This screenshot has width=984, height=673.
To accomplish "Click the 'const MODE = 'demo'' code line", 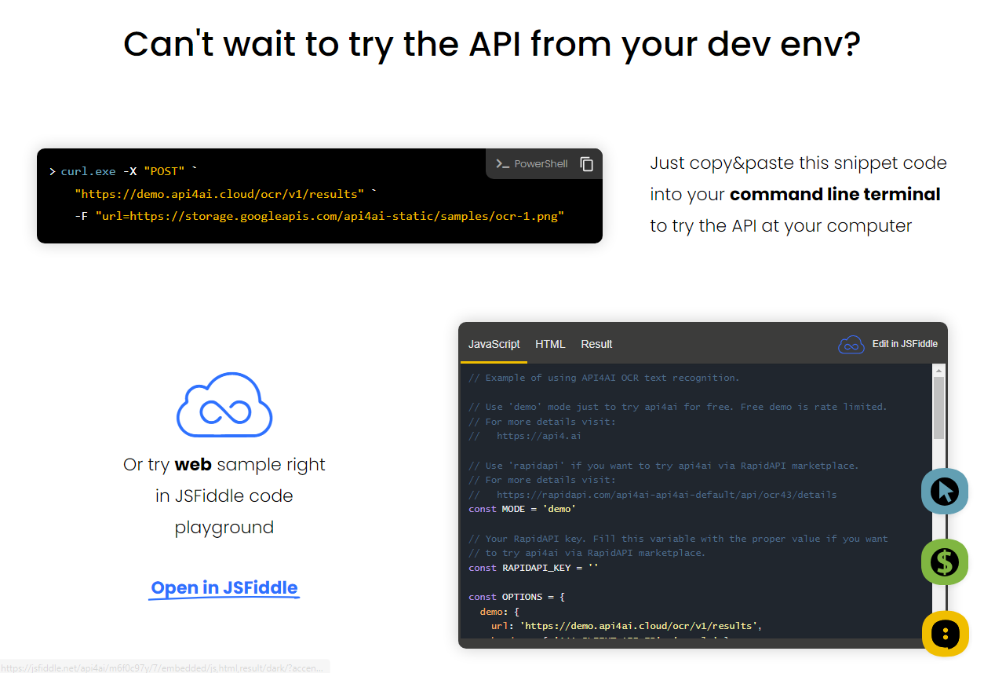I will [x=522, y=509].
